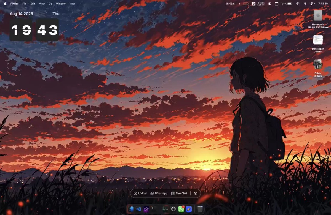Open the purple neon app in Dock

(146, 209)
